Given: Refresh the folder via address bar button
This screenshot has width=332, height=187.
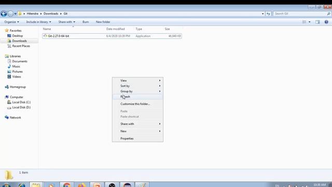Looking at the screenshot, I should point(268,14).
